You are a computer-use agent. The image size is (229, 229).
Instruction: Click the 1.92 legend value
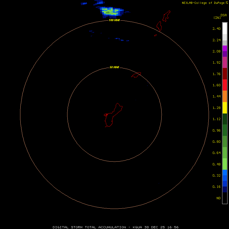pos(217,63)
